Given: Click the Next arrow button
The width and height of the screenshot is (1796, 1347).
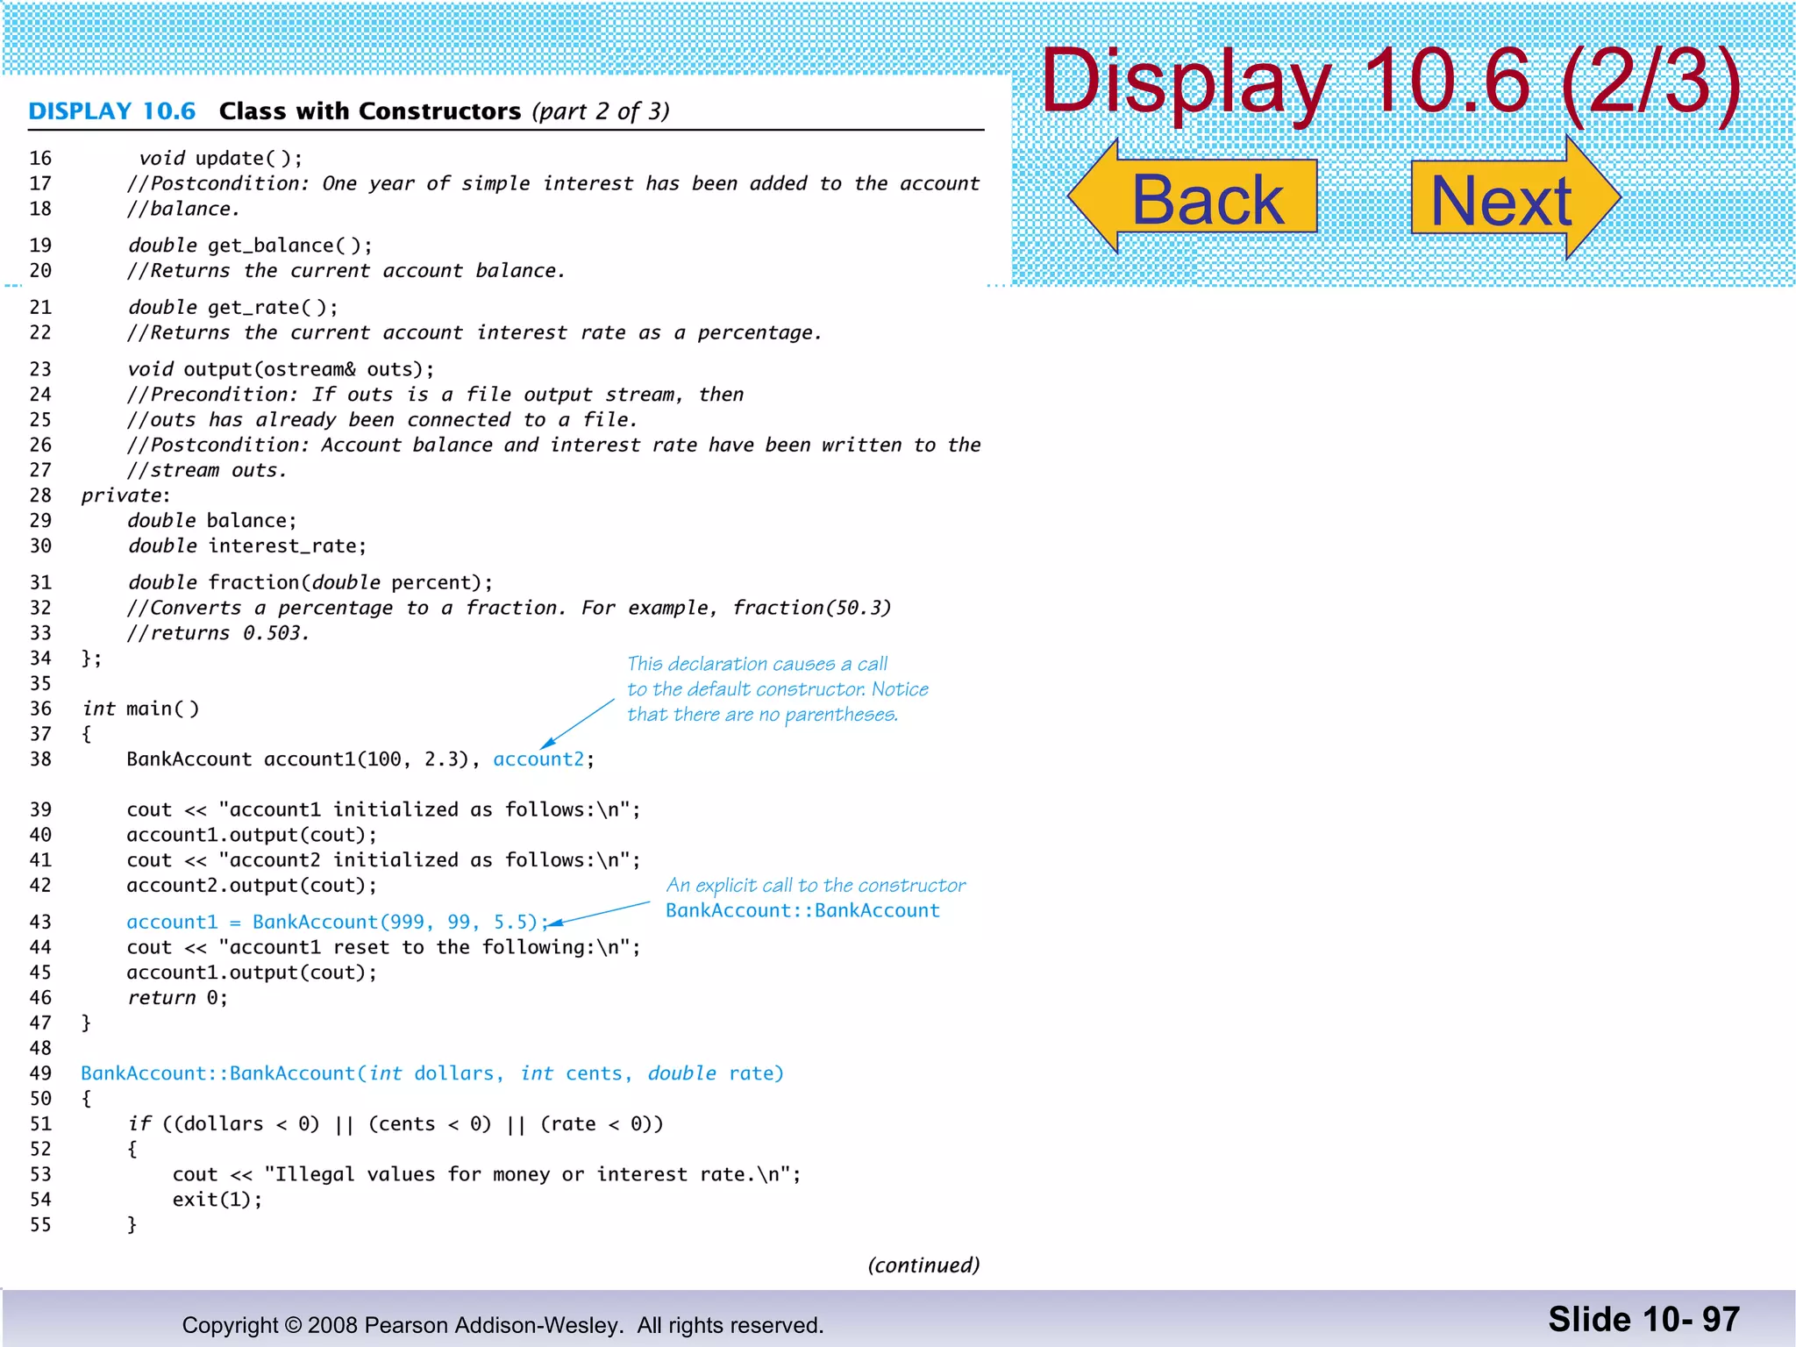Looking at the screenshot, I should (1515, 198).
